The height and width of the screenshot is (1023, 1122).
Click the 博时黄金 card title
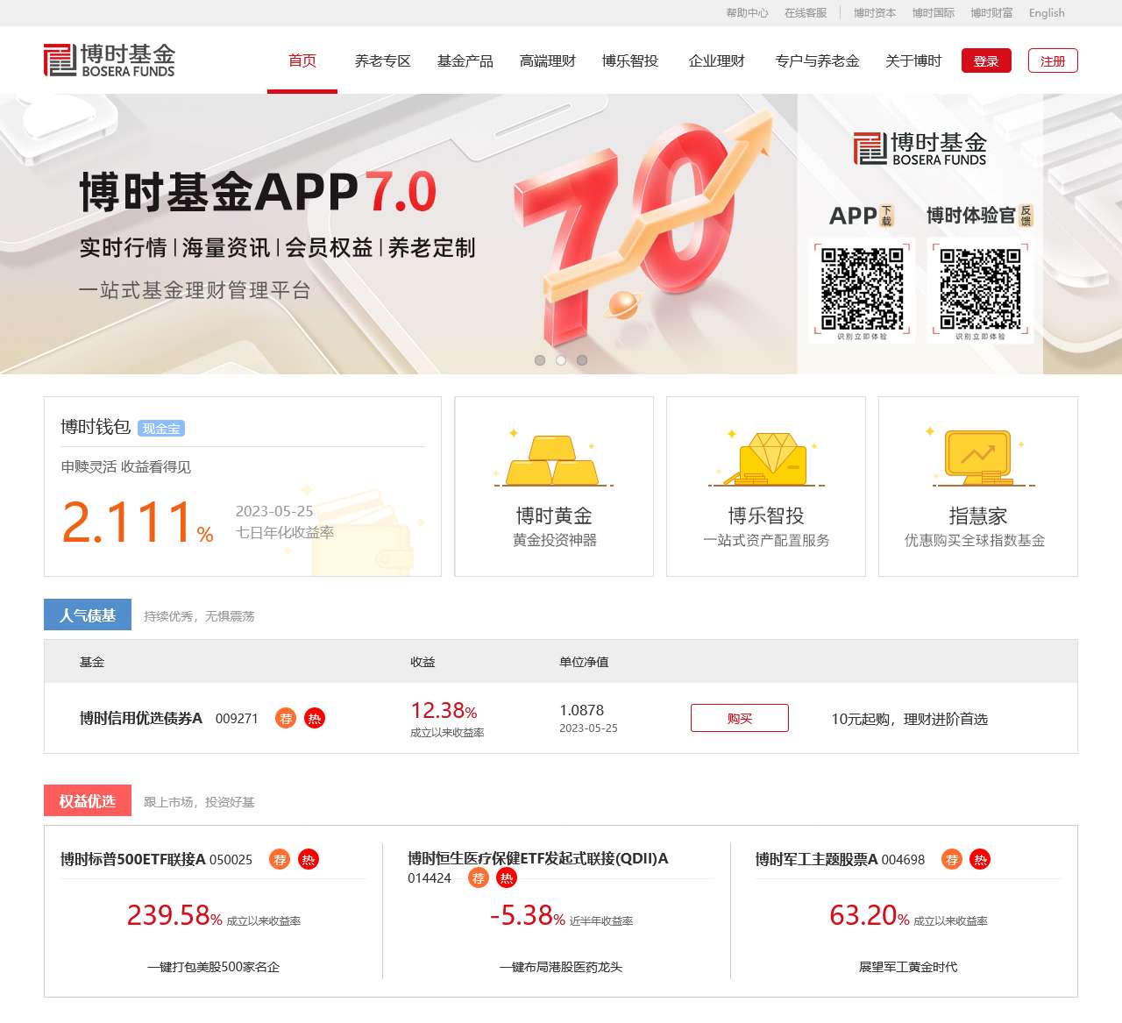pos(554,515)
